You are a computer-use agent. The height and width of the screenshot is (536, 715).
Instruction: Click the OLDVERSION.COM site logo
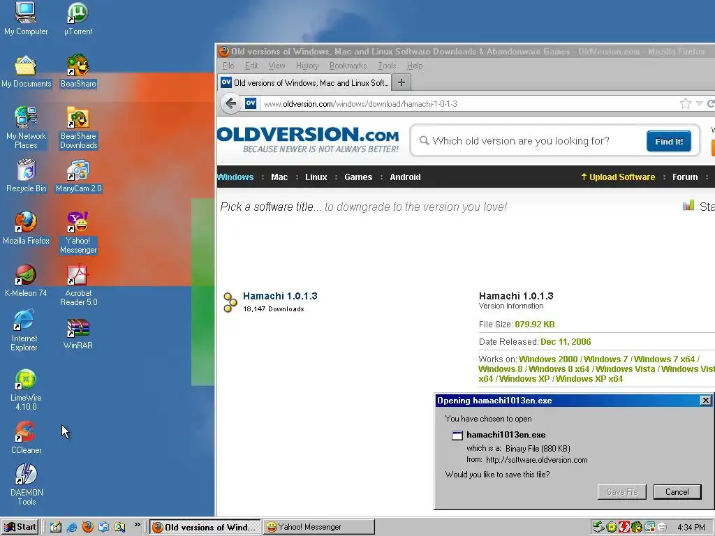pyautogui.click(x=308, y=140)
